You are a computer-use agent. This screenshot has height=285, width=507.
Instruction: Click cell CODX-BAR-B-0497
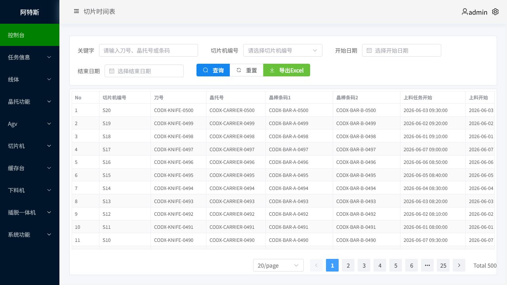367,149
